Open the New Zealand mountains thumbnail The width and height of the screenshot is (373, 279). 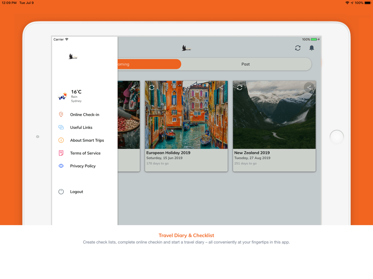click(274, 115)
